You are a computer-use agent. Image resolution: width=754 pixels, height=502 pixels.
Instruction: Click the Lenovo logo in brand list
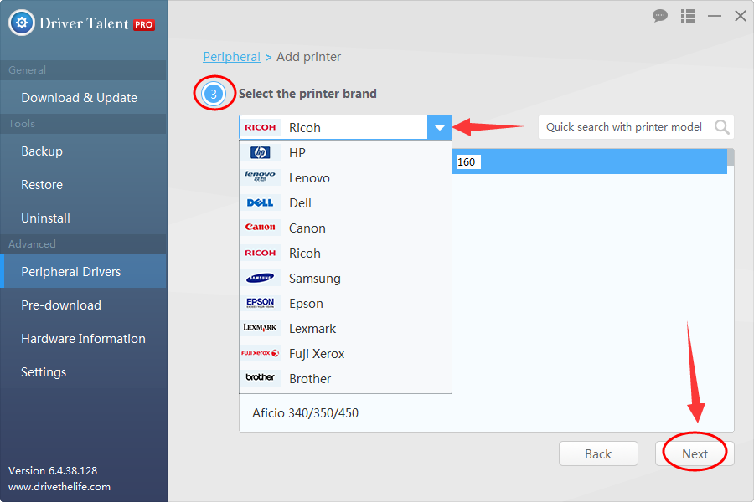point(261,177)
